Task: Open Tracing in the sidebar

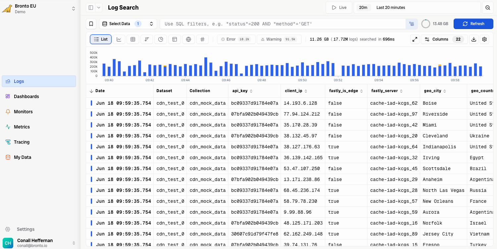Action: (x=39, y=142)
